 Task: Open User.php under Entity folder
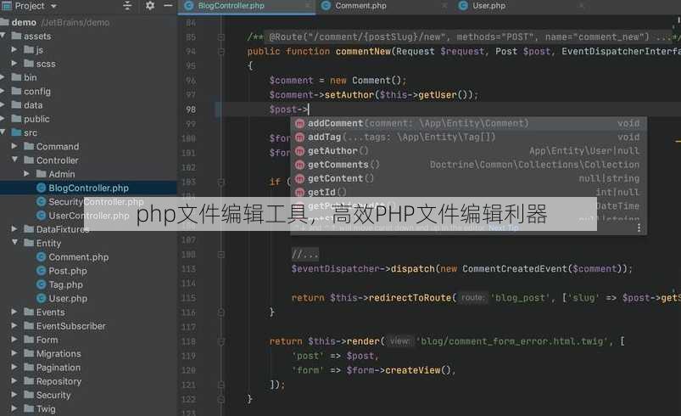(x=68, y=299)
